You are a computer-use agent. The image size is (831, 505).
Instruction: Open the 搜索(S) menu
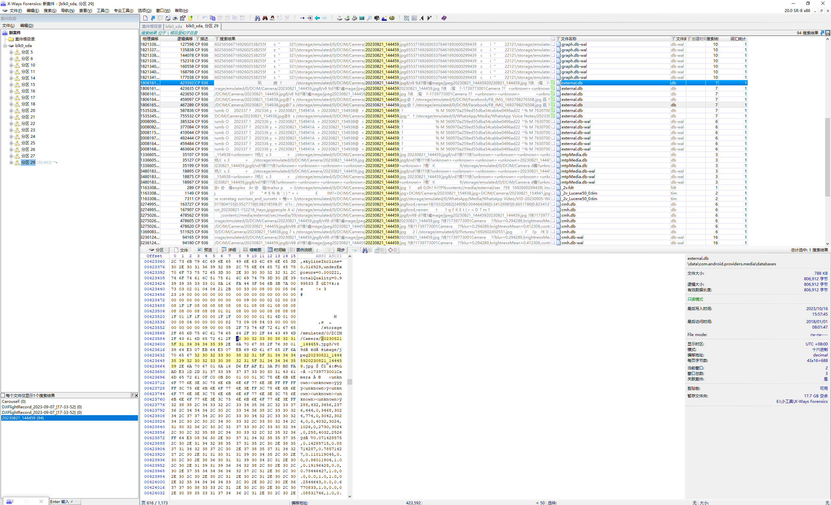click(x=50, y=10)
